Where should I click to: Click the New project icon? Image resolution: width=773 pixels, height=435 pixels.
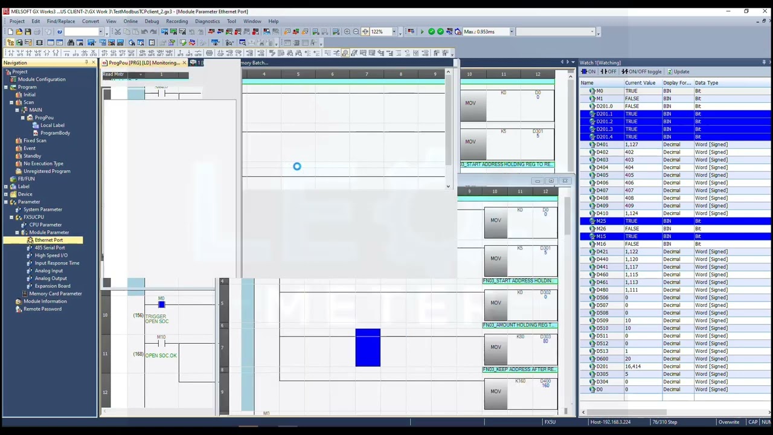[10, 32]
